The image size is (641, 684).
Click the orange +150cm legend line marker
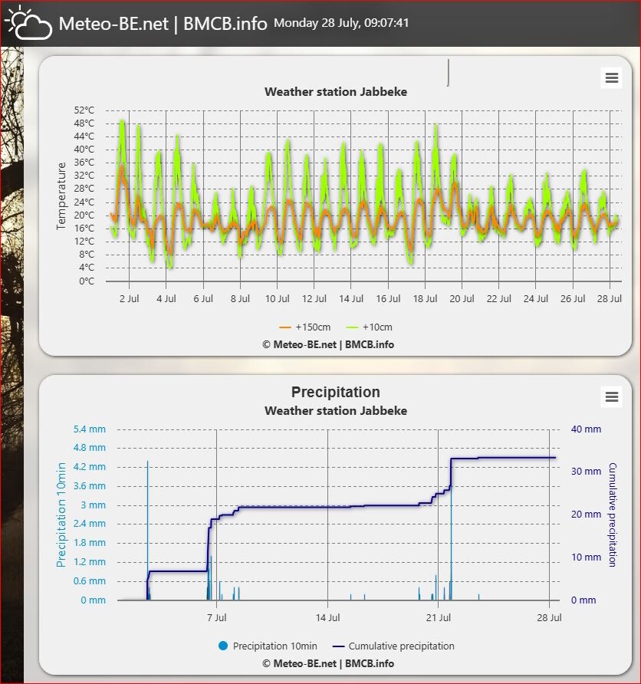pos(284,327)
